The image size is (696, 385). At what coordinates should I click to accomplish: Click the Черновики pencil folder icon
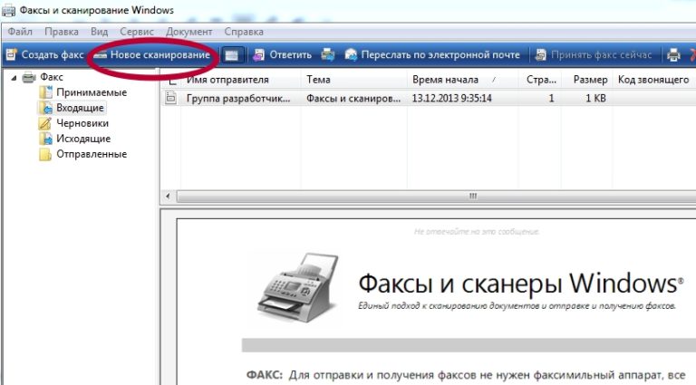(x=45, y=123)
